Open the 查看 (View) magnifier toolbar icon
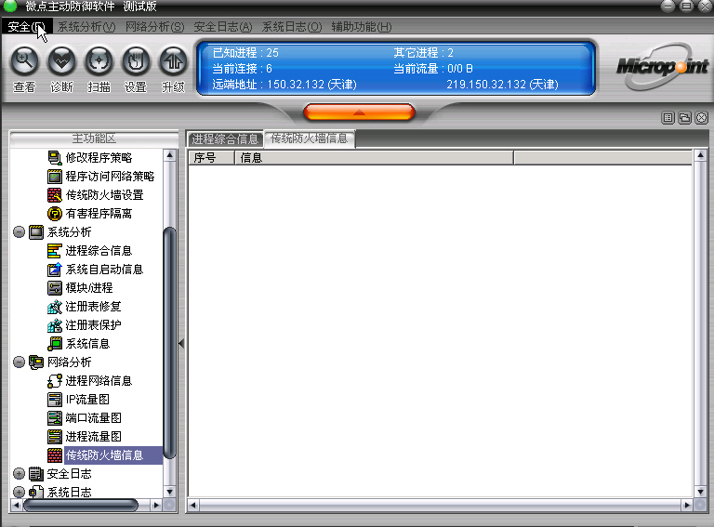 click(x=24, y=61)
